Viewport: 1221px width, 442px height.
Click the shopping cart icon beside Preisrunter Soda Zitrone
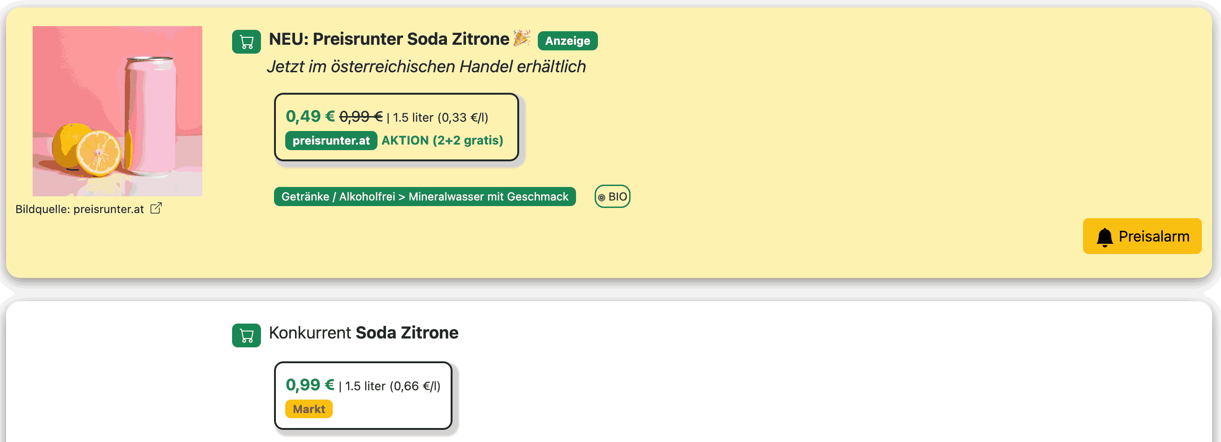246,41
